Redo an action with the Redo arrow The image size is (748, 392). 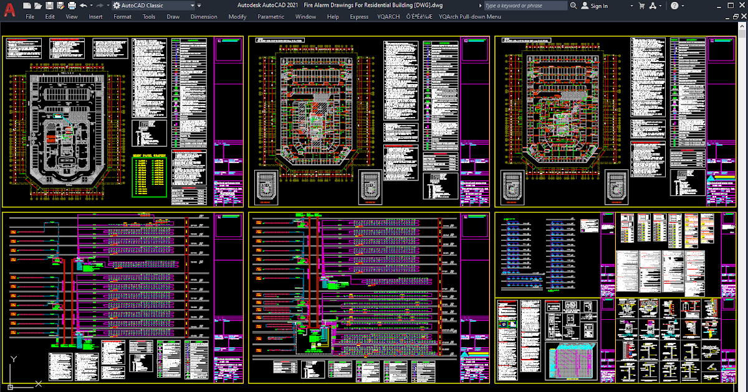click(x=100, y=6)
